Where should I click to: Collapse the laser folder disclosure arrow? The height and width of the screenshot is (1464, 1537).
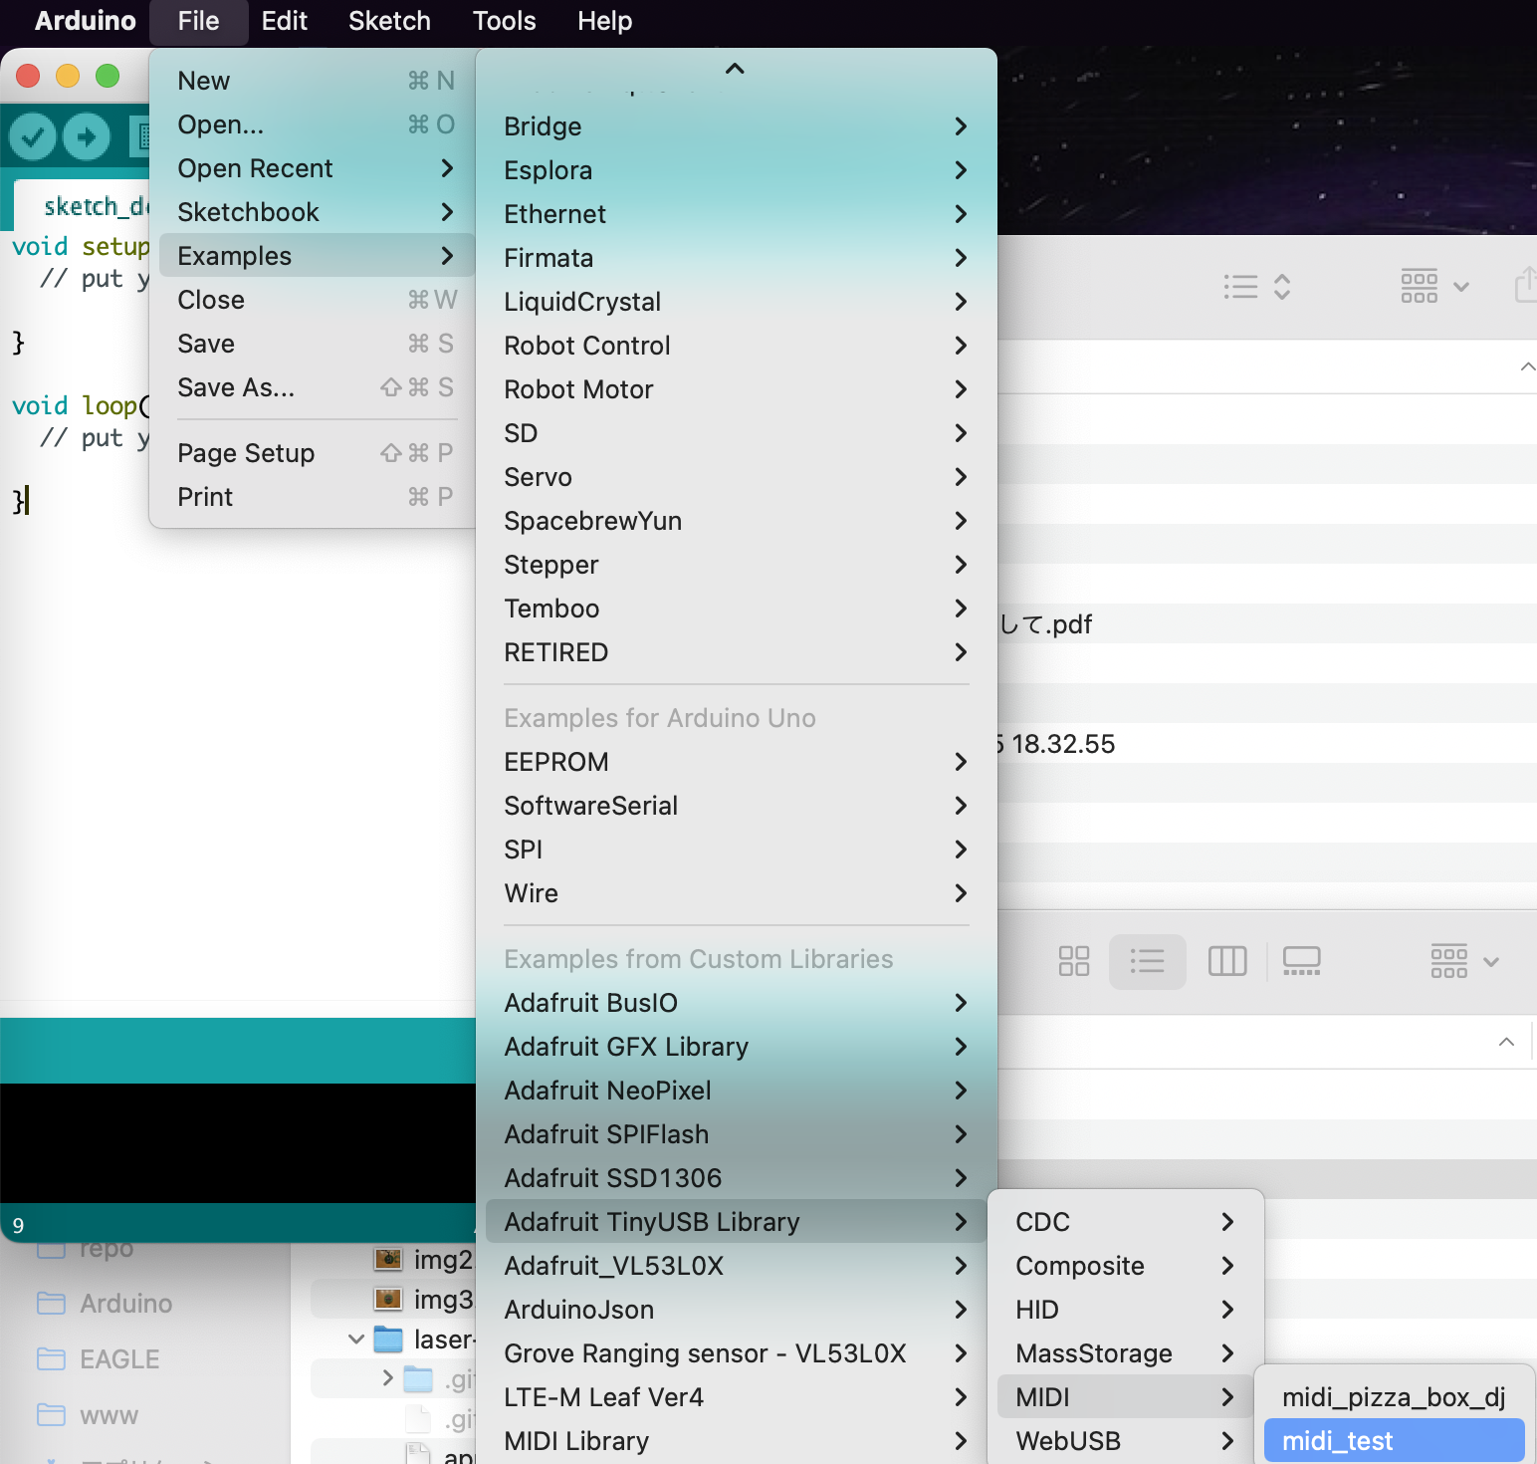click(355, 1340)
